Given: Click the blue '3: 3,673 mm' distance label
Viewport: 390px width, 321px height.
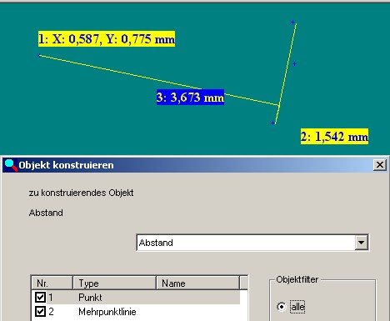Looking at the screenshot, I should point(190,98).
